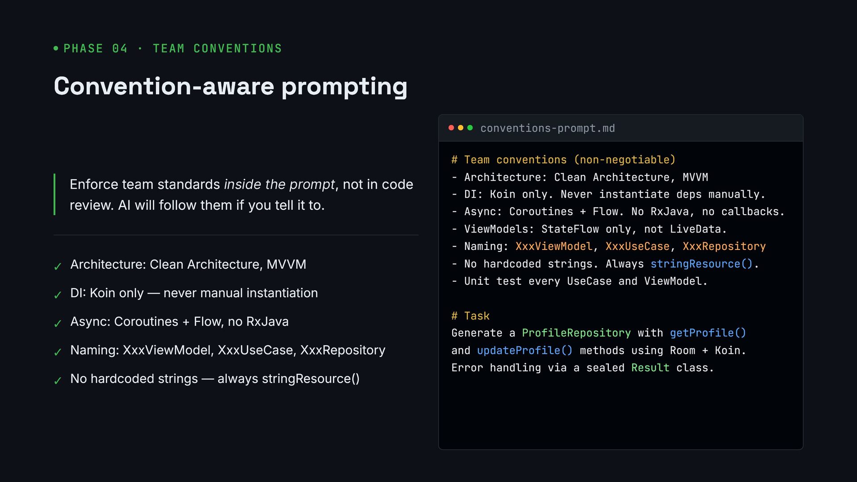
Task: Click the TEAM CONVENTIONS label at top
Action: [x=217, y=48]
